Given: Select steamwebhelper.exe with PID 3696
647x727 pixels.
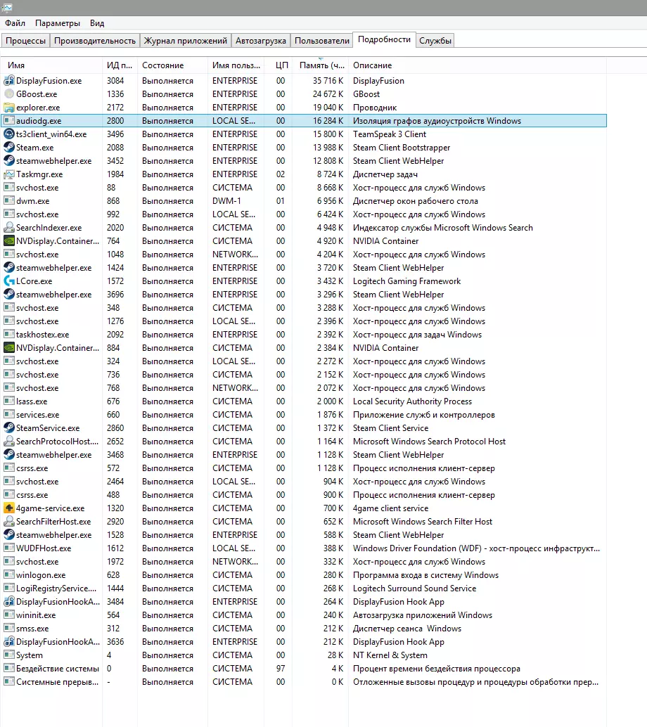Looking at the screenshot, I should click(304, 295).
